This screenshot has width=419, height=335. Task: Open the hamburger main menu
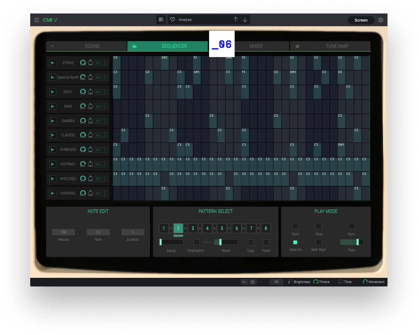click(37, 20)
